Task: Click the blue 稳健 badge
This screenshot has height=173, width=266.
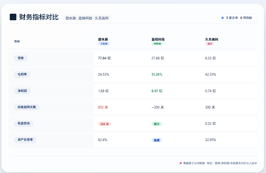Action: [157, 140]
